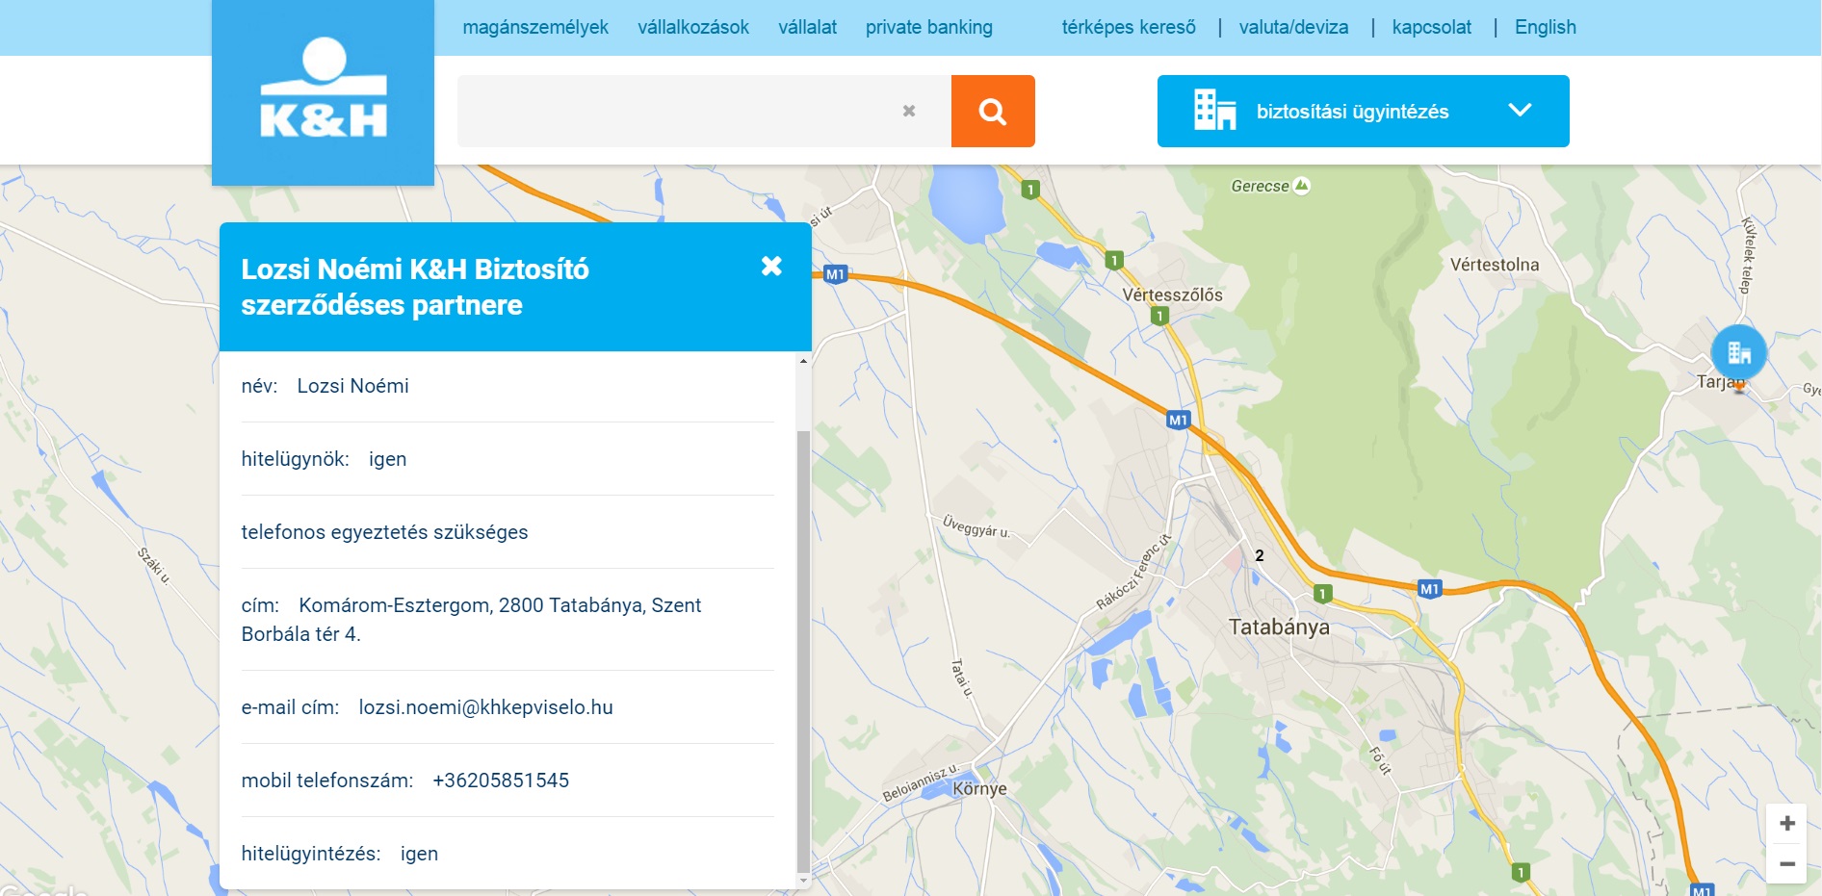Image resolution: width=1822 pixels, height=896 pixels.
Task: Open the magánszemélyek menu item
Action: click(x=535, y=27)
